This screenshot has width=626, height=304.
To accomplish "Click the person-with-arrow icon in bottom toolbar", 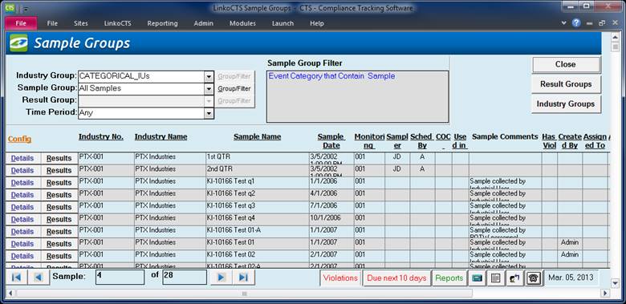I will (514, 278).
